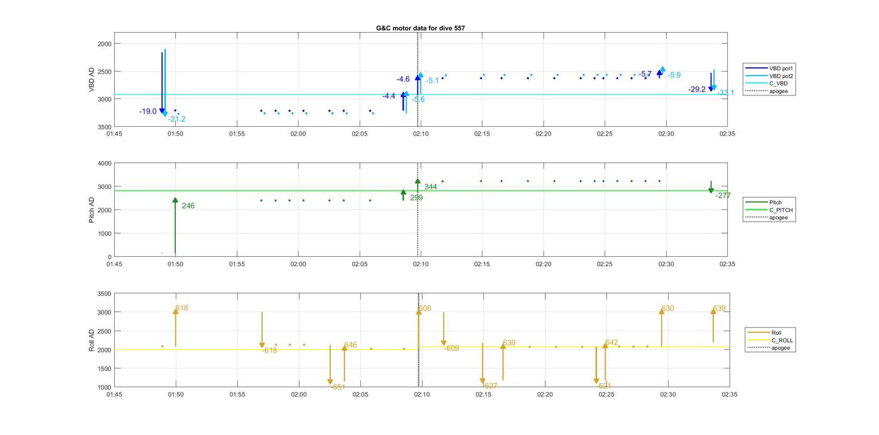Click the '642' roll annotation

[612, 342]
